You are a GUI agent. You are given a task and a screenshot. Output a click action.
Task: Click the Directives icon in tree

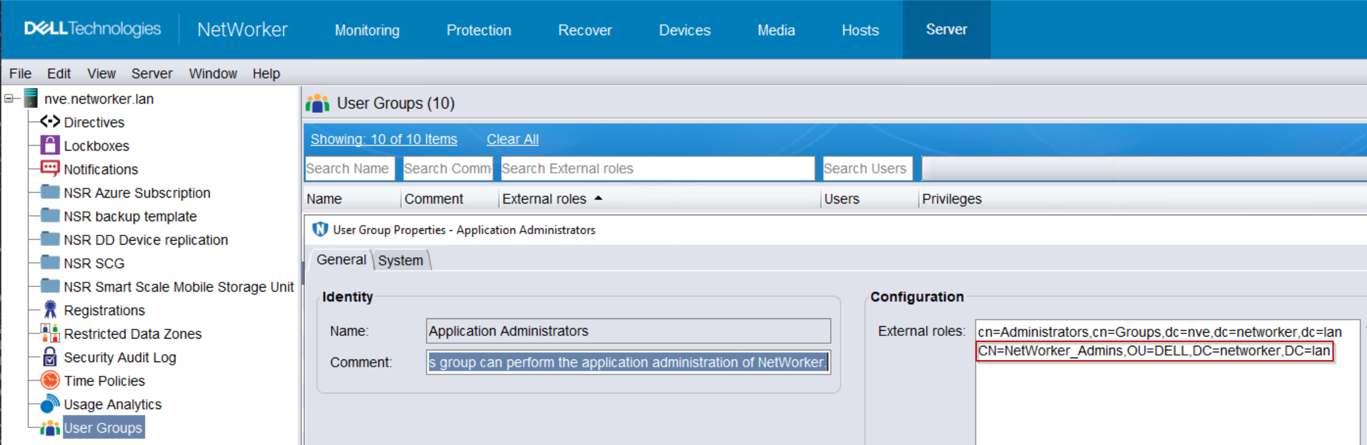pos(50,122)
